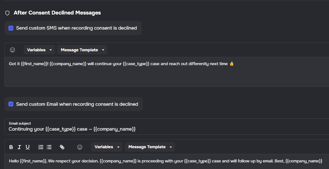
Task: Click inside the SMS message text area
Action: pos(158,76)
